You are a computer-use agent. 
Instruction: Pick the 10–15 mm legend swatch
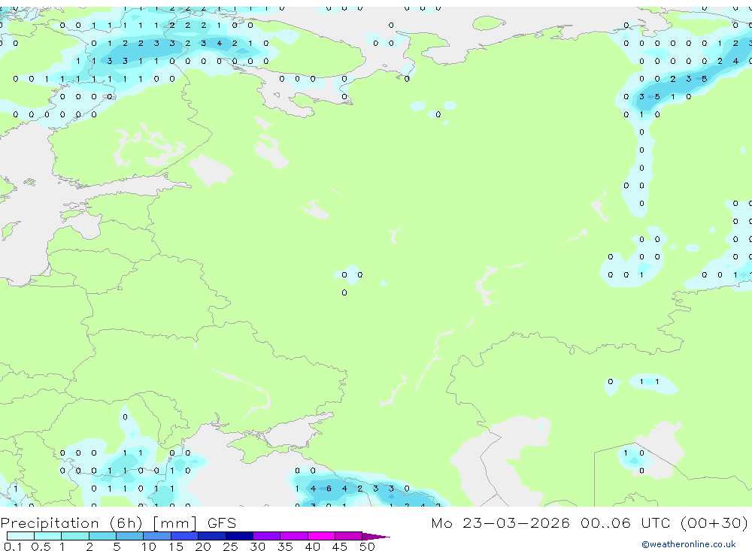coord(157,536)
